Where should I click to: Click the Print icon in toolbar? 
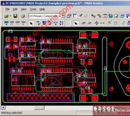pyautogui.click(x=23, y=16)
